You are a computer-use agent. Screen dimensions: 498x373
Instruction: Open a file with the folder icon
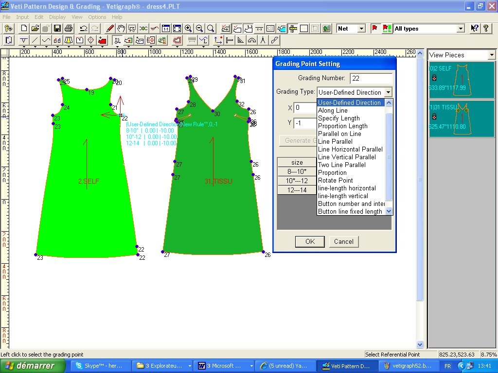[35, 29]
